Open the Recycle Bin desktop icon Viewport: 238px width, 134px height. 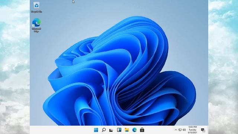click(36, 7)
